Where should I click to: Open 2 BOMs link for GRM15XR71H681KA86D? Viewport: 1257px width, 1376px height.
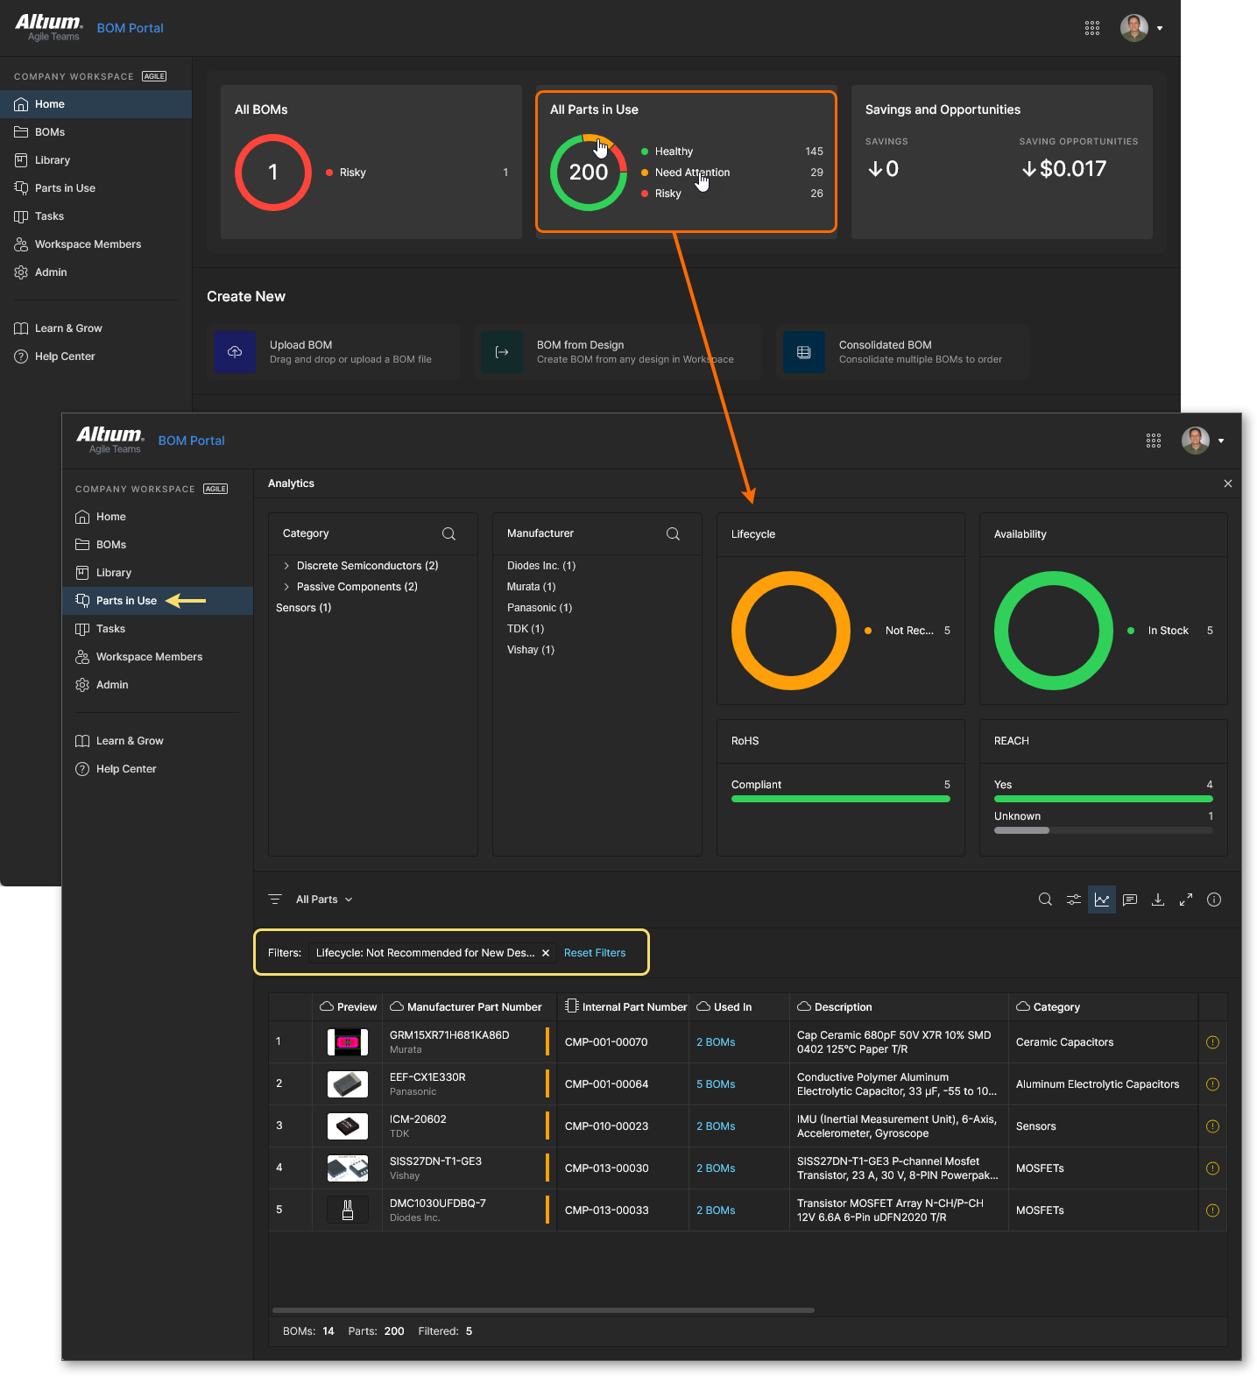click(716, 1042)
